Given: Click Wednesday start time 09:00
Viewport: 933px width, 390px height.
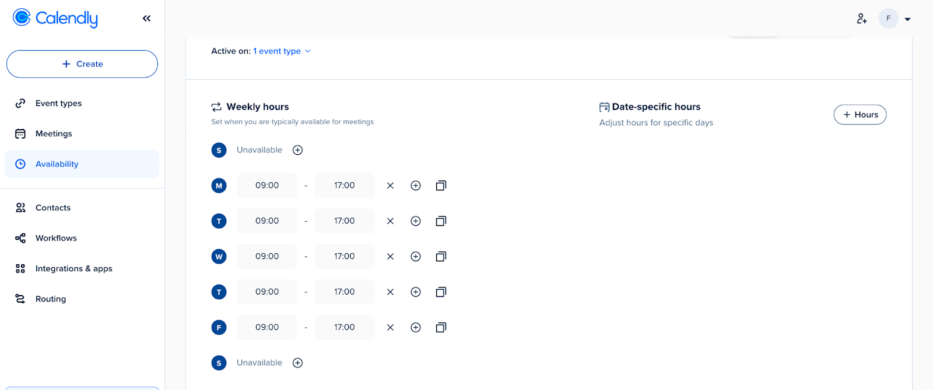Looking at the screenshot, I should tap(267, 257).
